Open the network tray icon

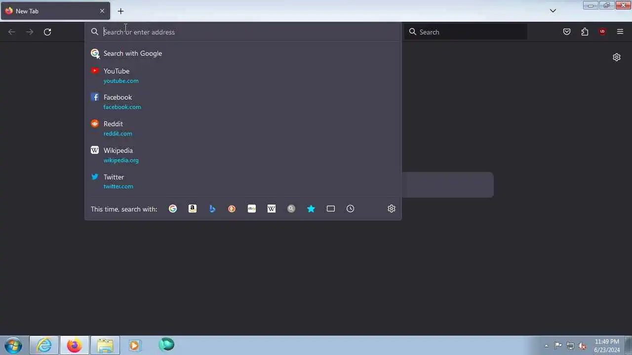tap(570, 346)
